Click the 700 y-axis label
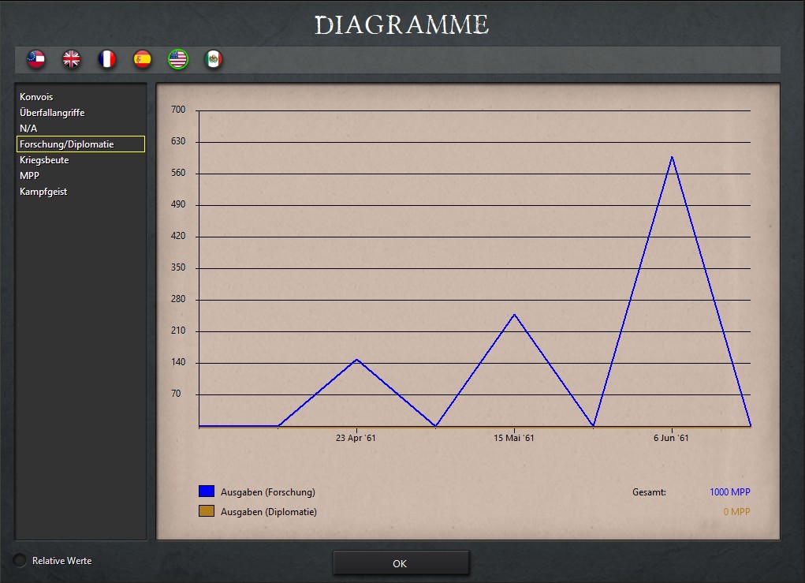 coord(178,110)
